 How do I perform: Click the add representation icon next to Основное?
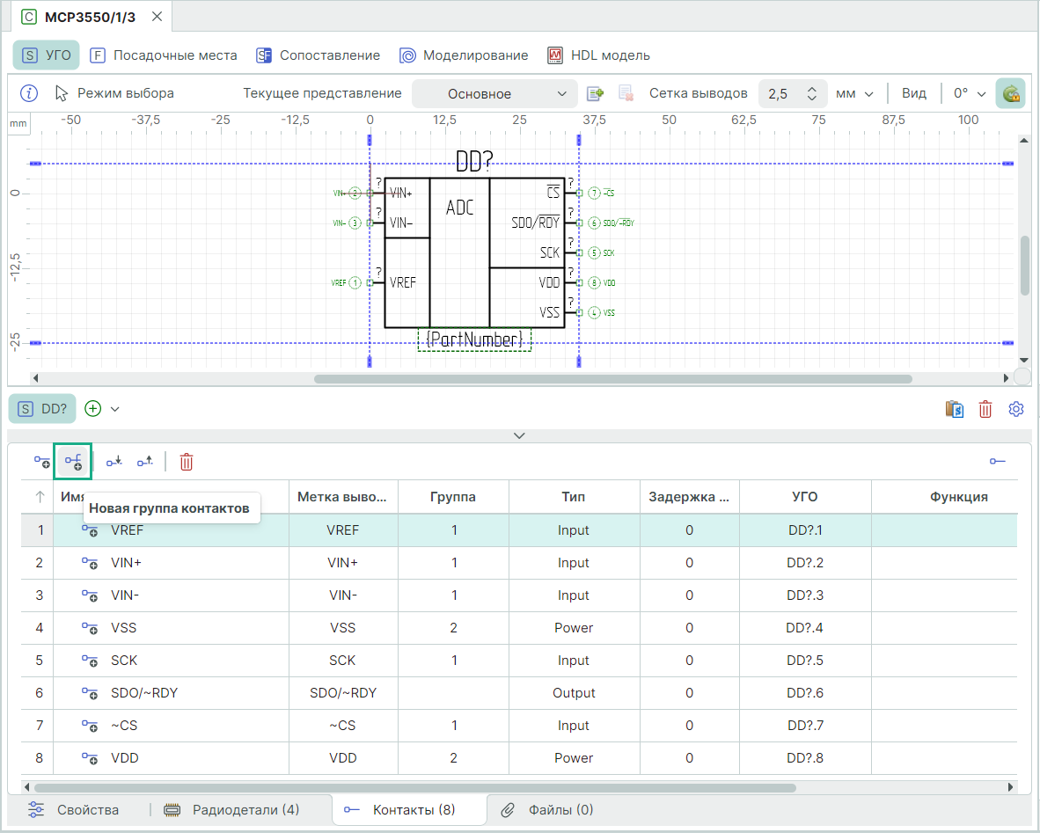coord(596,93)
